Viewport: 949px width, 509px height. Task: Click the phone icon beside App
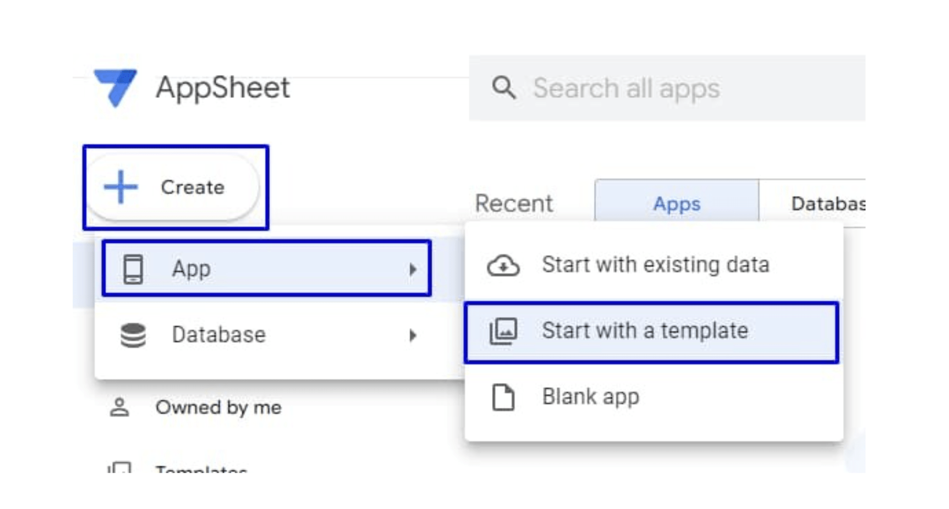point(132,269)
